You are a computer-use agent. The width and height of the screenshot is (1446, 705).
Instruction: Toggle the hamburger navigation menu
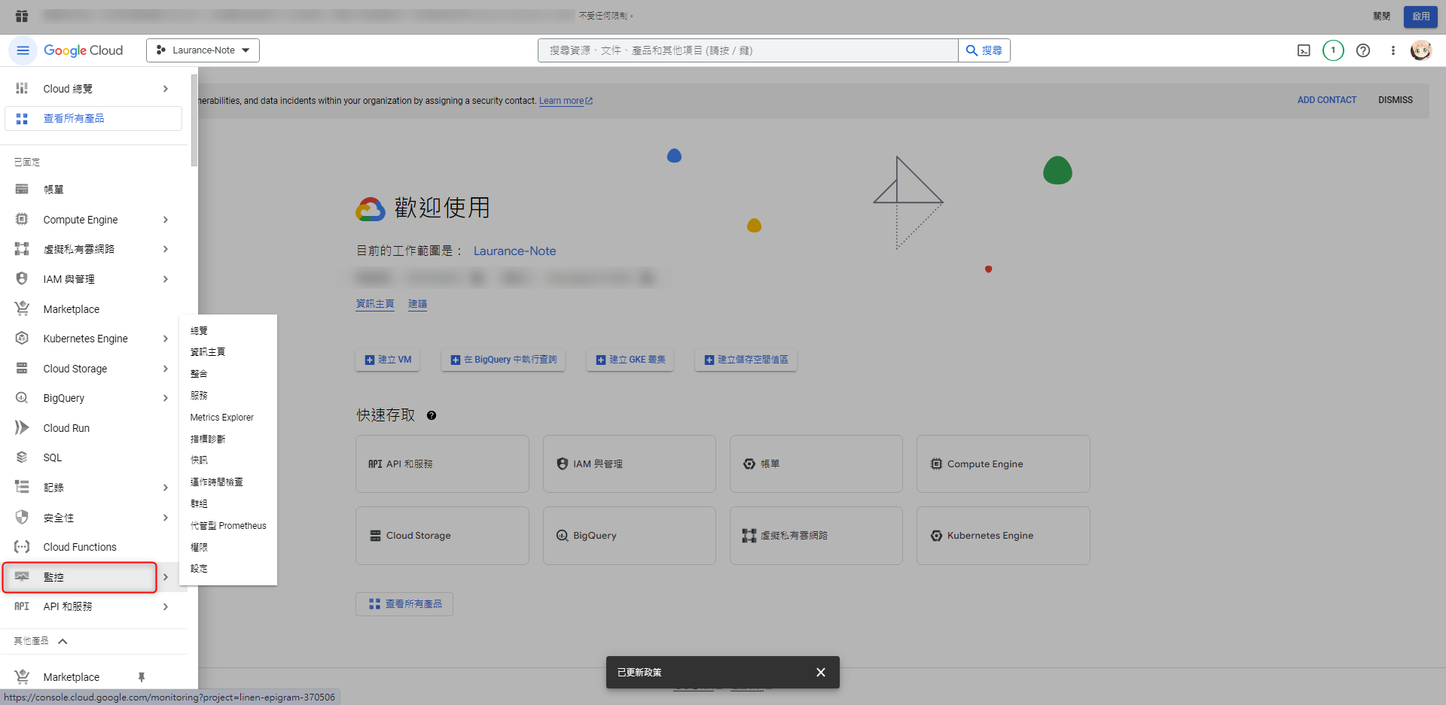point(23,50)
